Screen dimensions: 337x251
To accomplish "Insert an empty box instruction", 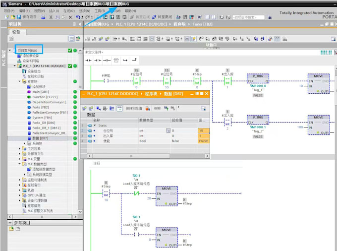I will (116, 60).
